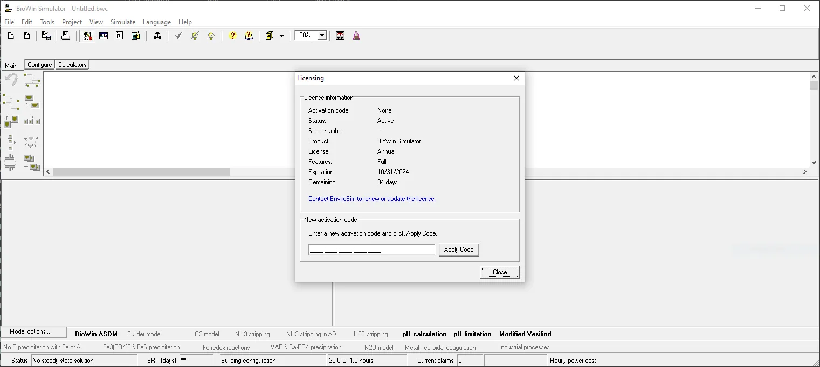This screenshot has width=820, height=367.
Task: Follow the Contact EnviroSim renewal link
Action: pos(372,199)
